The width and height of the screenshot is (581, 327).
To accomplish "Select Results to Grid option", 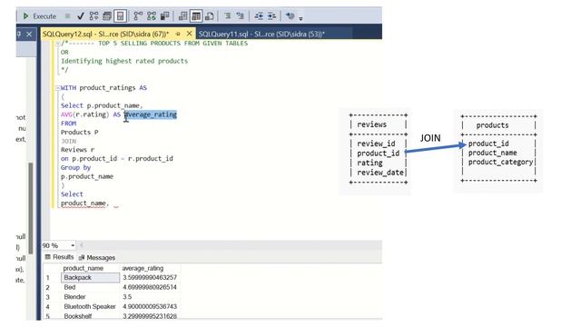I will click(x=196, y=16).
